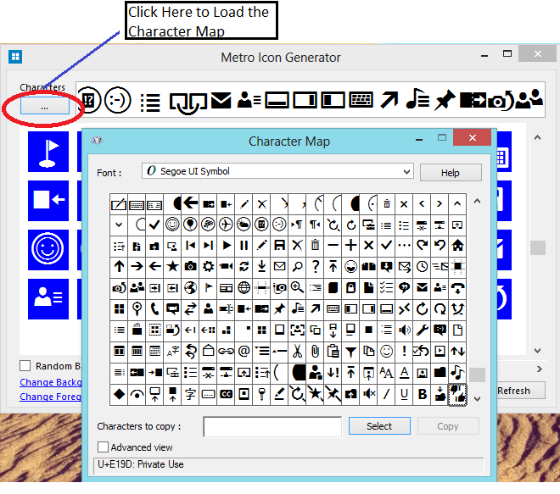Pick the underlined U glyph

404,394
